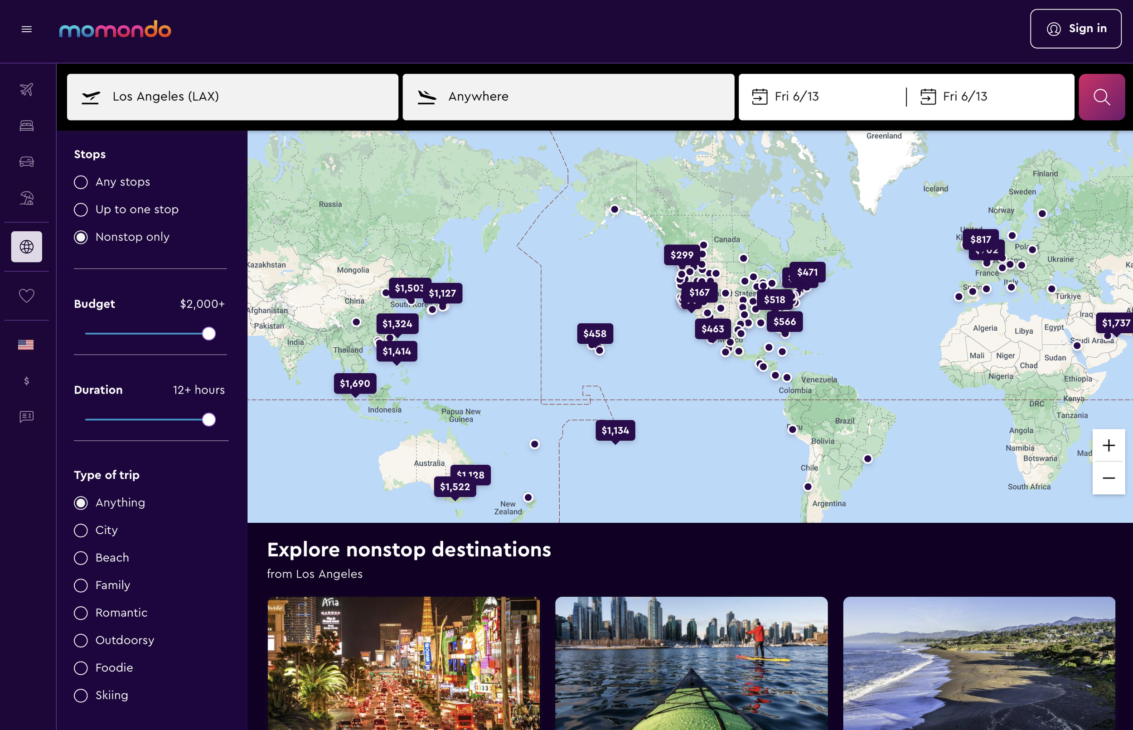The width and height of the screenshot is (1133, 730).
Task: Click the departure calendar icon
Action: (760, 97)
